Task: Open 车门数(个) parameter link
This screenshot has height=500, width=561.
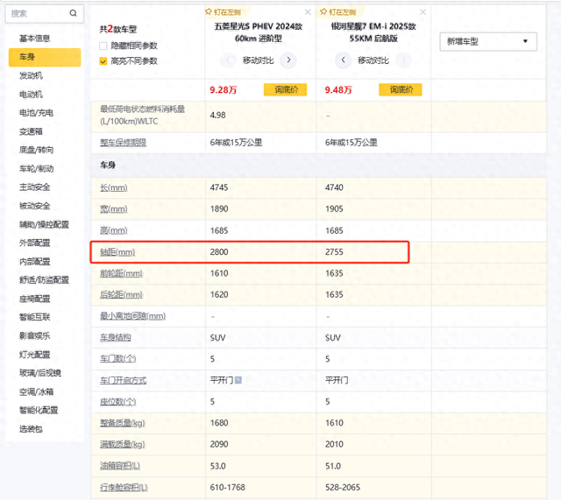Action: [118, 358]
